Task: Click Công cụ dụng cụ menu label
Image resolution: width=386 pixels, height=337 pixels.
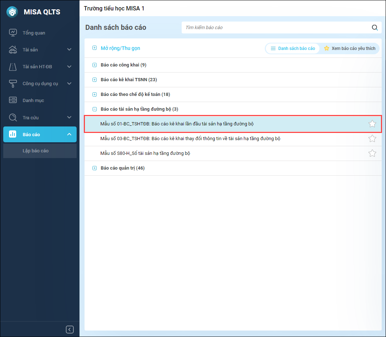Action: (x=40, y=84)
